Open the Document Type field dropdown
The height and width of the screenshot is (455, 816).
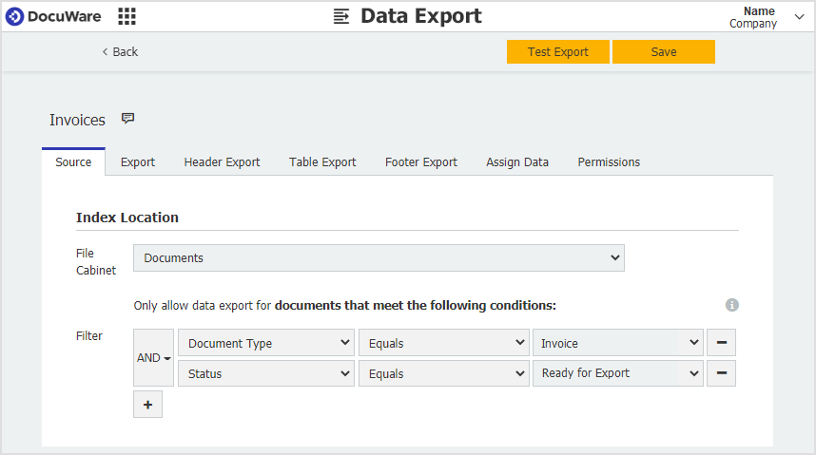[265, 343]
